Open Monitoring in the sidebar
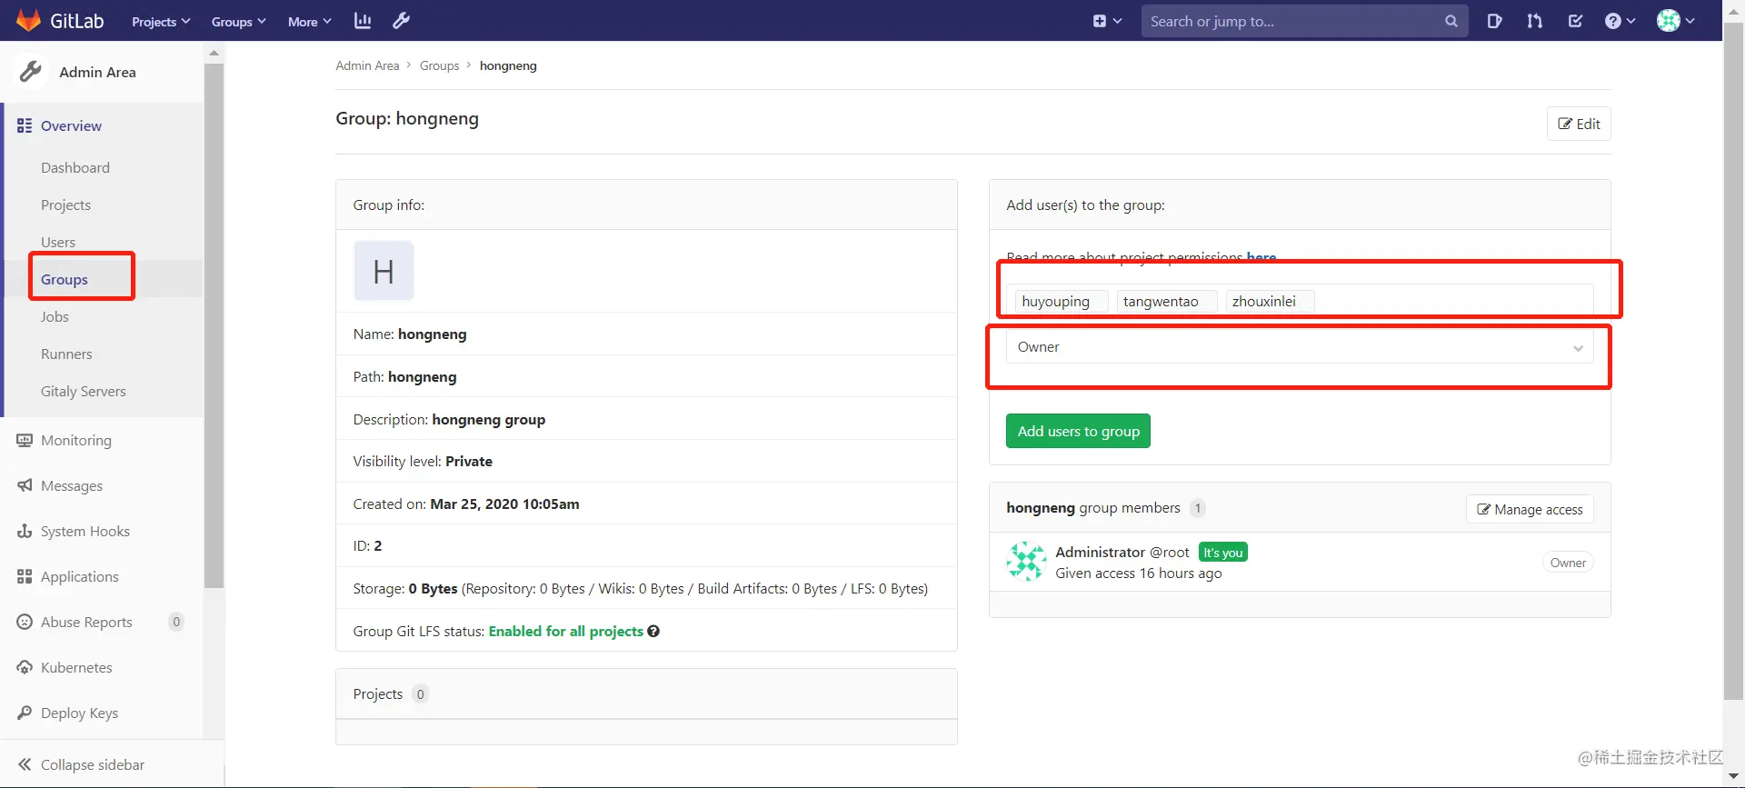The height and width of the screenshot is (788, 1745). pos(76,440)
